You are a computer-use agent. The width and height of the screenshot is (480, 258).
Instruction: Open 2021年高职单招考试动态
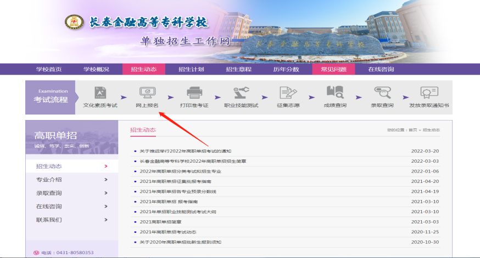[x=168, y=232]
